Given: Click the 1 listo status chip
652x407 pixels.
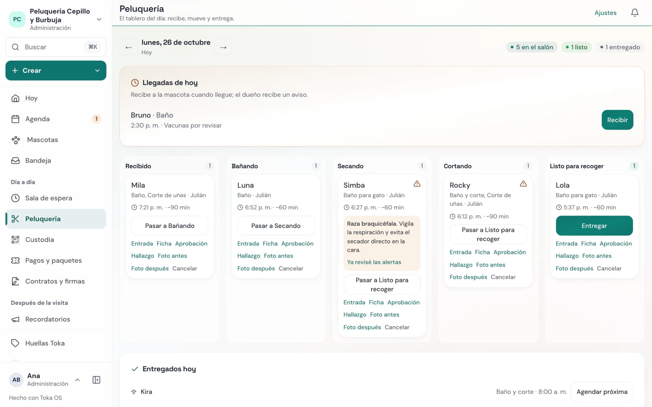Looking at the screenshot, I should tap(576, 47).
